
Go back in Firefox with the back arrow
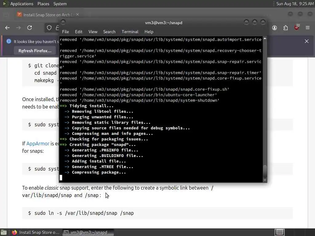(7, 28)
